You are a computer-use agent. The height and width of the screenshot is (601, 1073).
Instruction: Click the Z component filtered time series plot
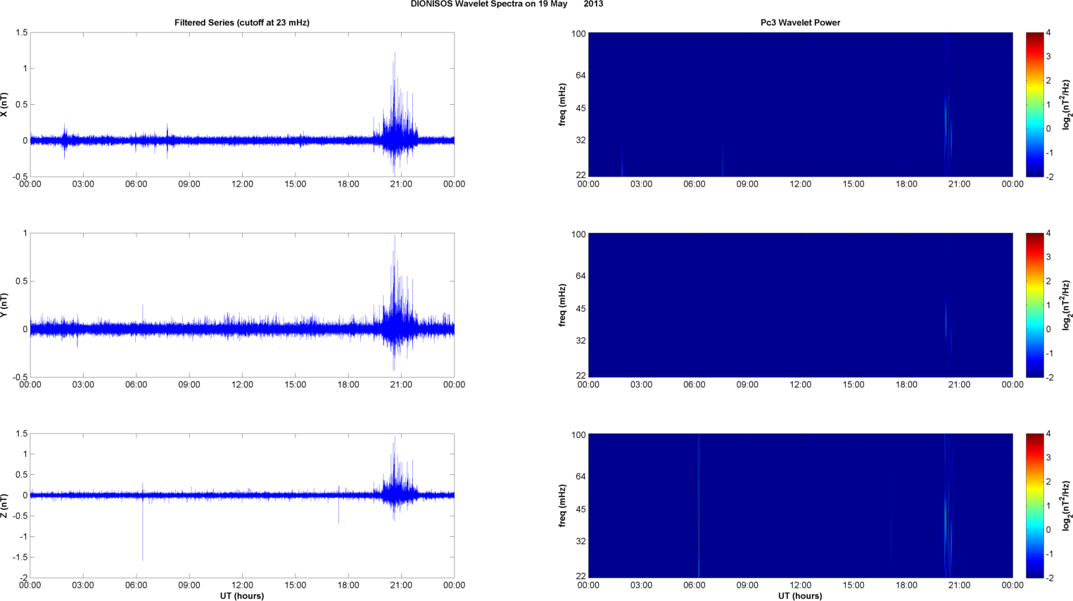click(242, 505)
